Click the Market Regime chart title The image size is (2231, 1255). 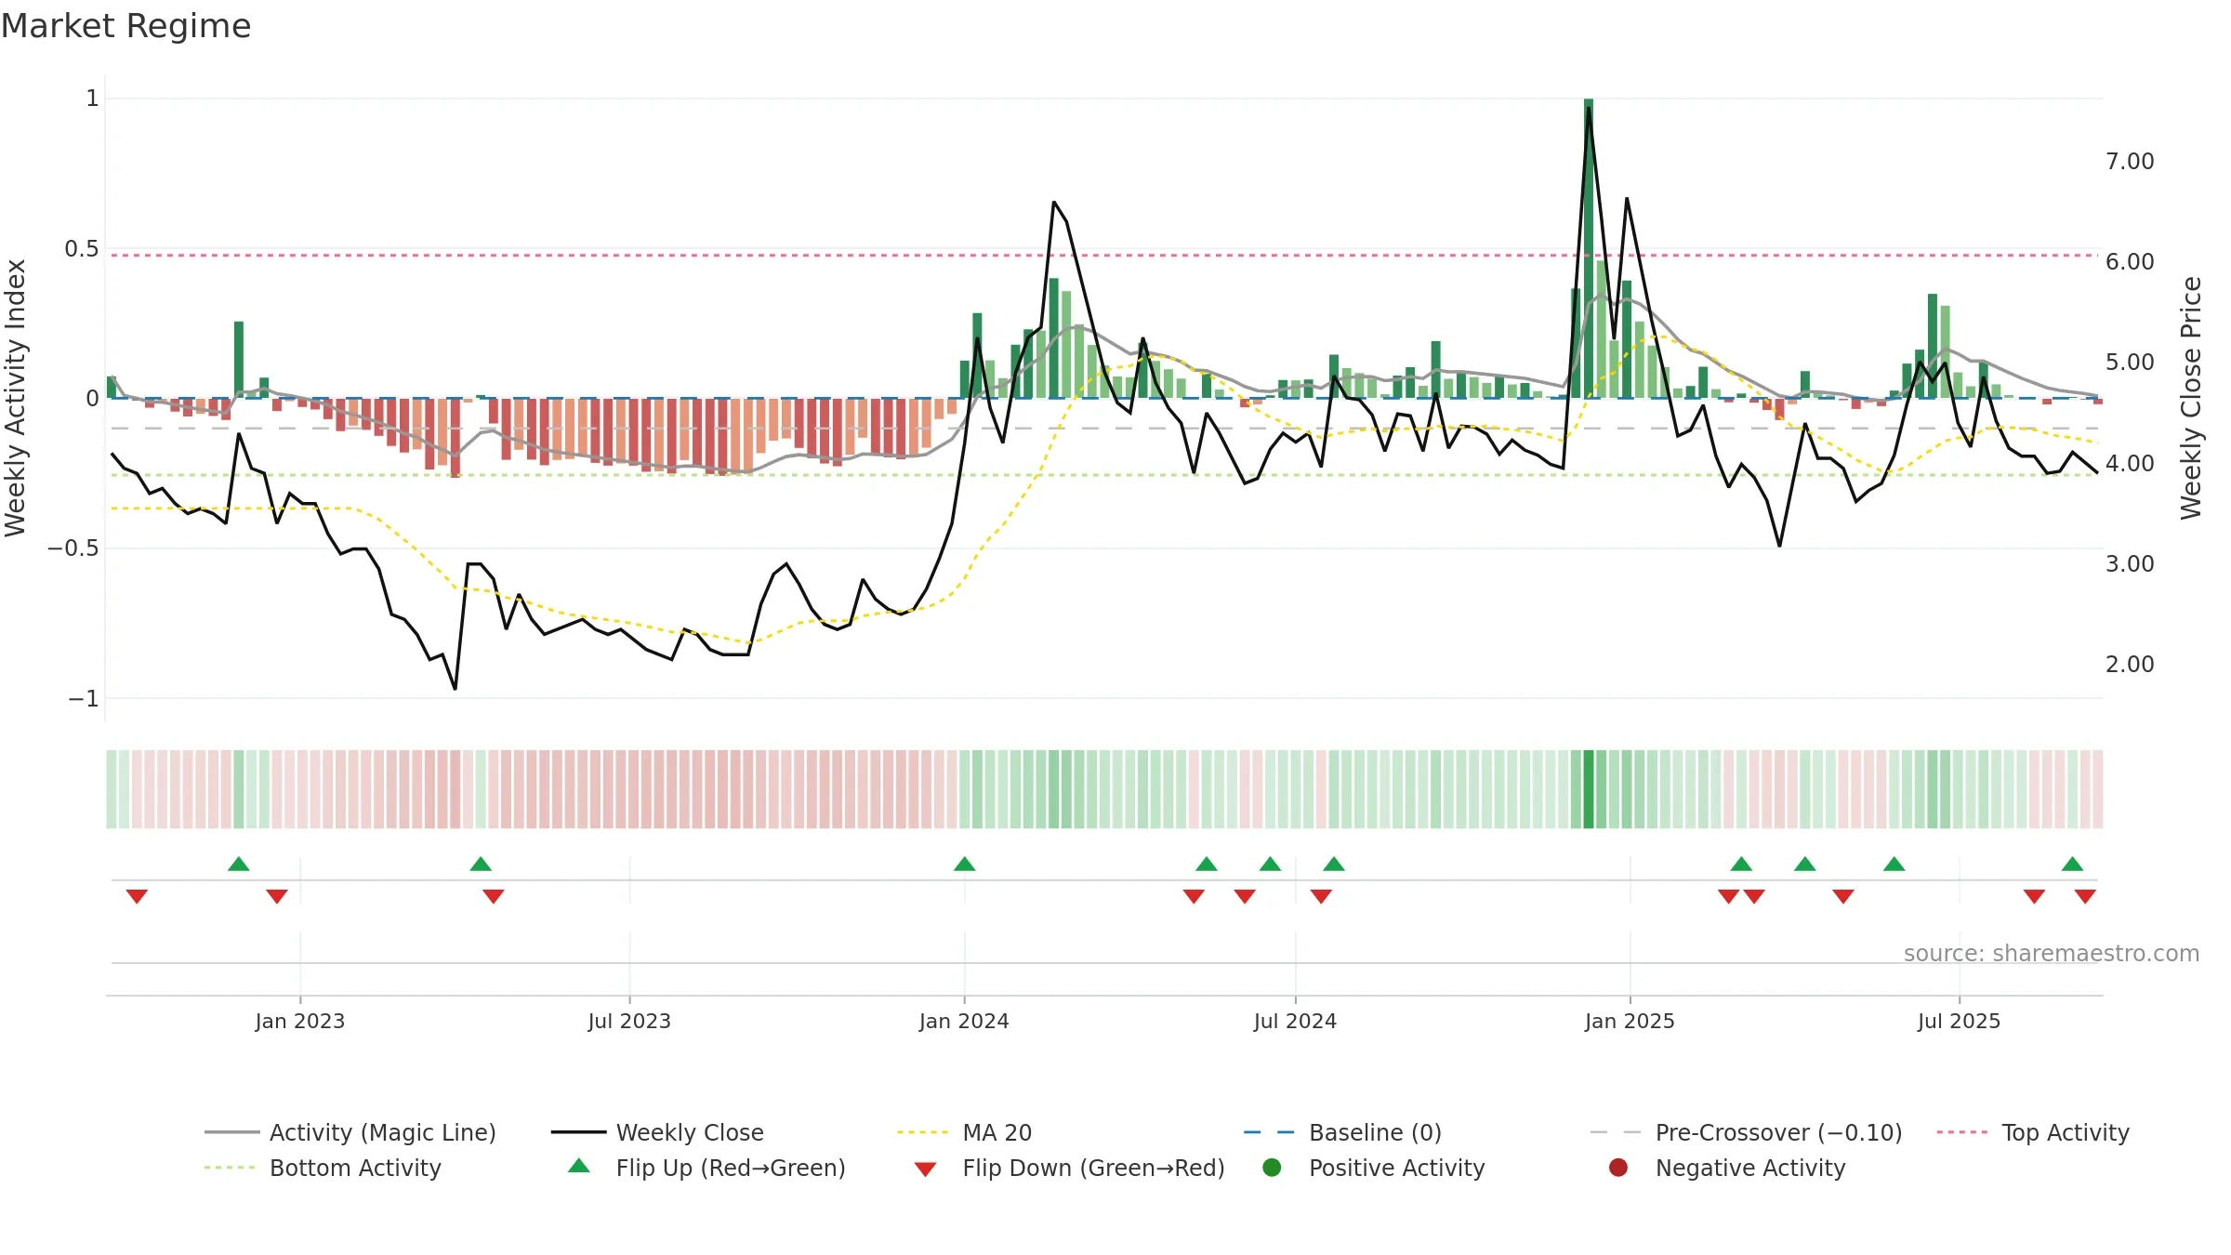coord(125,26)
